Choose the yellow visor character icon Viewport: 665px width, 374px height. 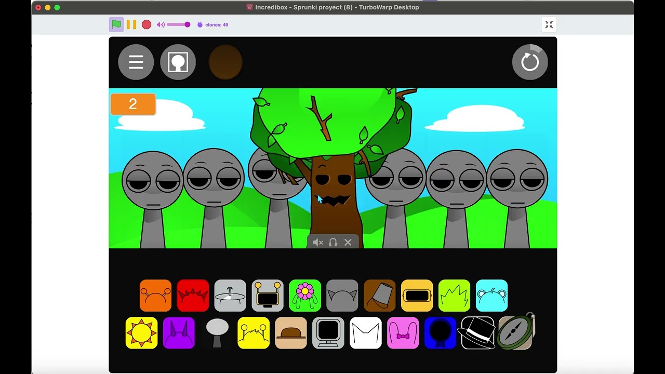coord(417,296)
